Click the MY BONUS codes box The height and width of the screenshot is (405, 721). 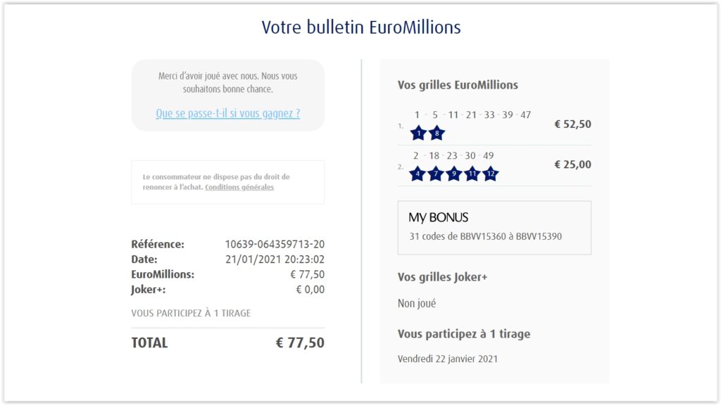494,228
